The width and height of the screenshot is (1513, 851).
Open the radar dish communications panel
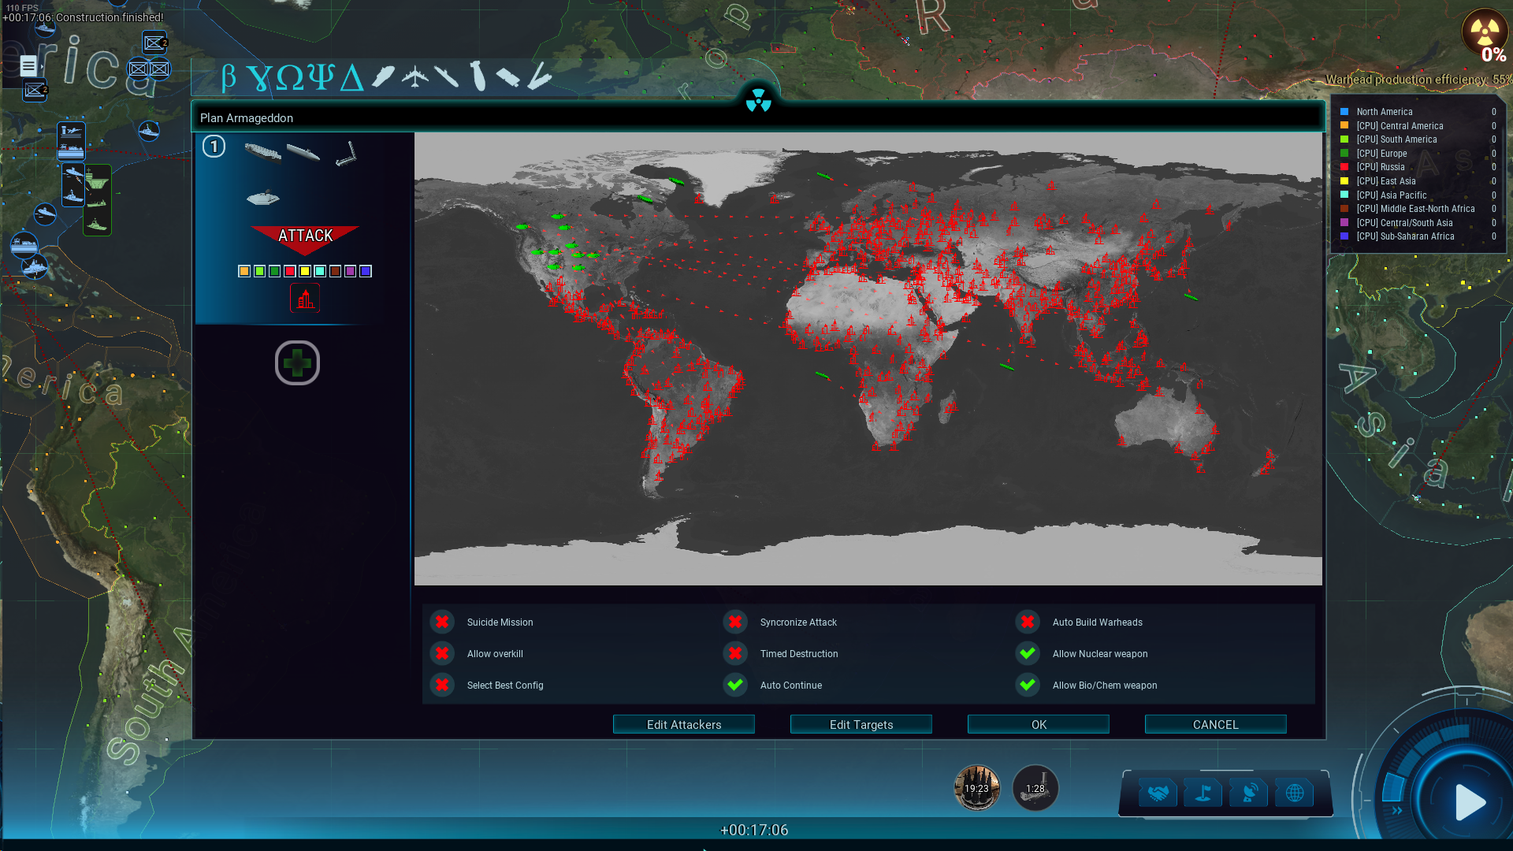click(x=1247, y=793)
